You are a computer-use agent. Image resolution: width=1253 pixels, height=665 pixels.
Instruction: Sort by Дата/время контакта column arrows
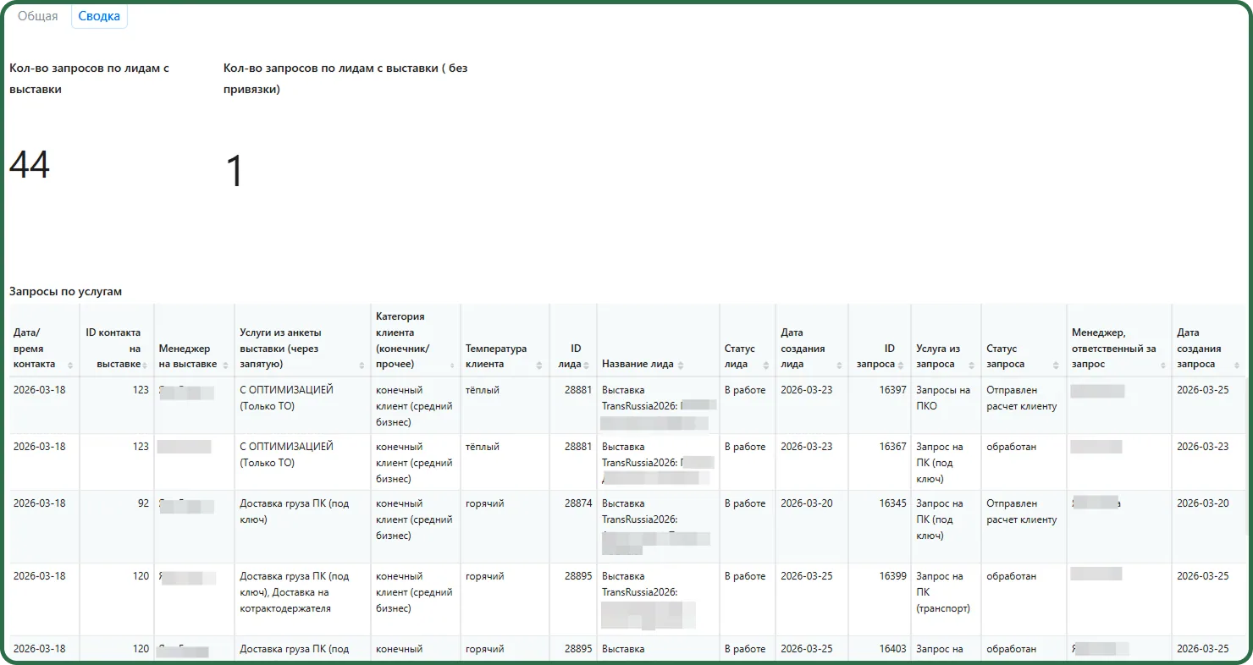pyautogui.click(x=70, y=365)
